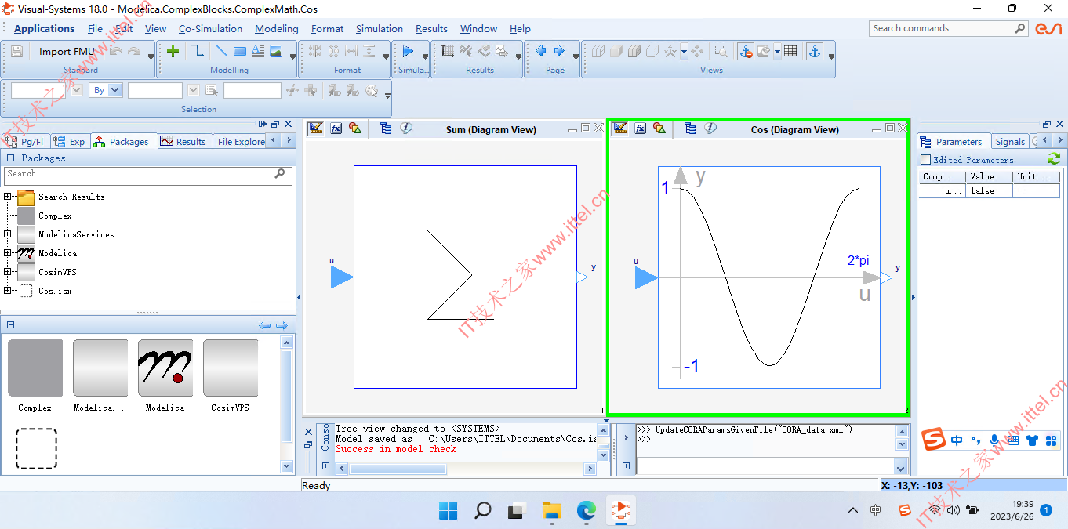Open File Explorer from the taskbar

(552, 510)
